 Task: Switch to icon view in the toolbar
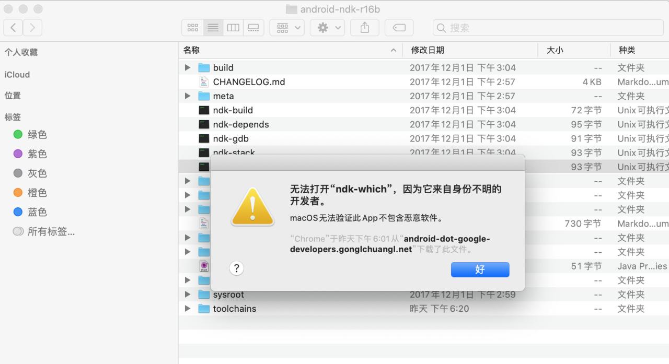(192, 28)
